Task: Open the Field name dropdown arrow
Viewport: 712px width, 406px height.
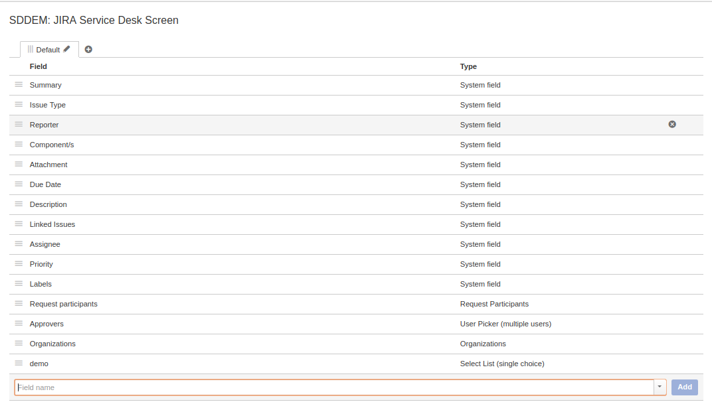Action: [660, 387]
